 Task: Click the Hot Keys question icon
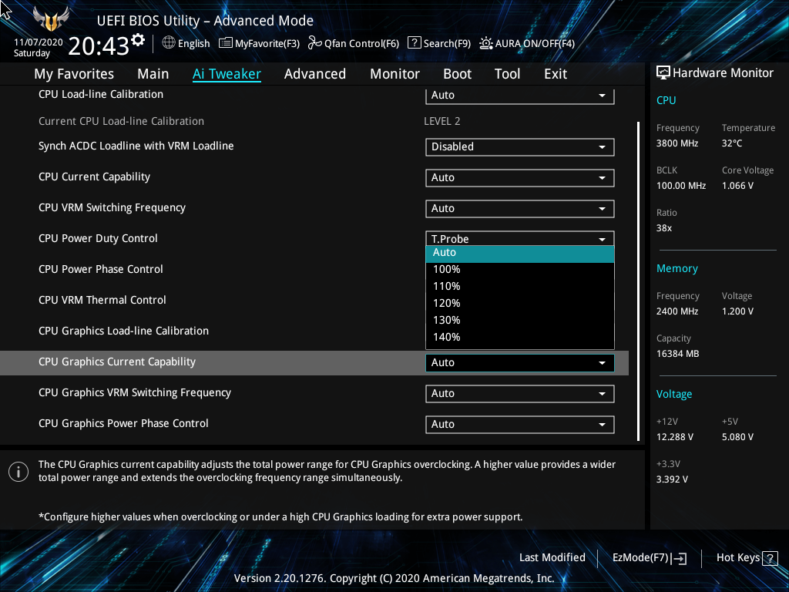[x=771, y=557]
